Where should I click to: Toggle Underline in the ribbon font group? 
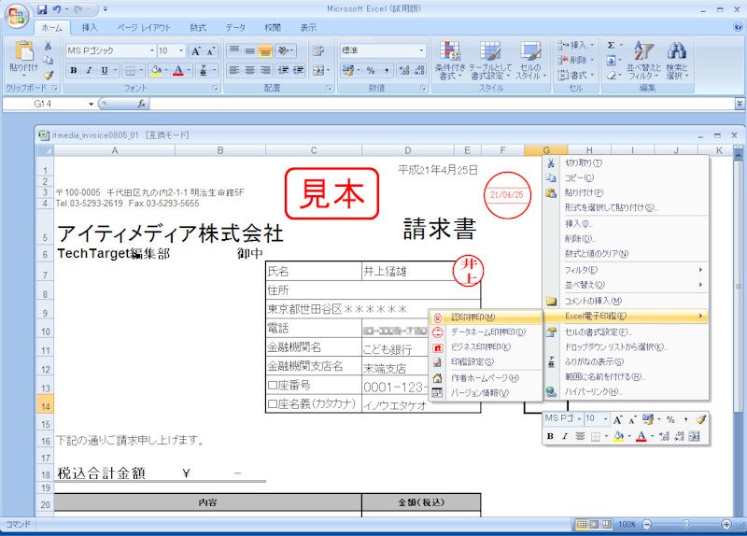coord(104,71)
